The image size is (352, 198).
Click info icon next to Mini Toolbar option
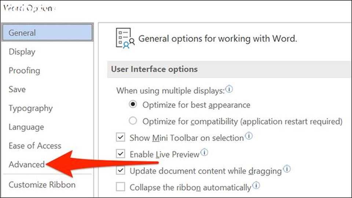coord(249,136)
